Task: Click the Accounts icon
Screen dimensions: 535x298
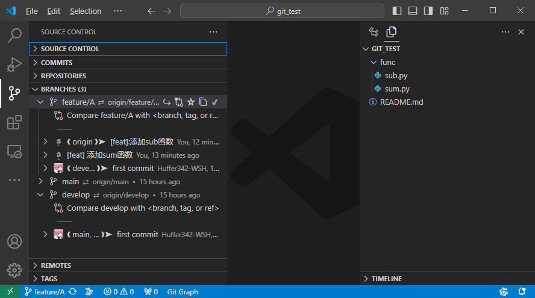Action: point(14,241)
